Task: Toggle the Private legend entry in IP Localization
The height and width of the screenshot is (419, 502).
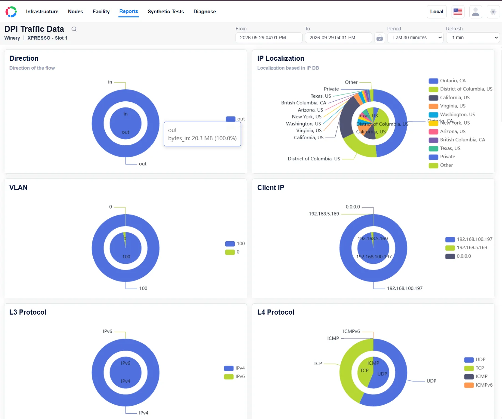Action: pos(442,157)
